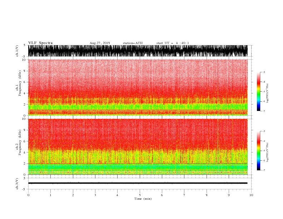The height and width of the screenshot is (219, 283).
Task: Click the 2 kHz tick on ch.1 frequency axis
Action: click(25, 104)
